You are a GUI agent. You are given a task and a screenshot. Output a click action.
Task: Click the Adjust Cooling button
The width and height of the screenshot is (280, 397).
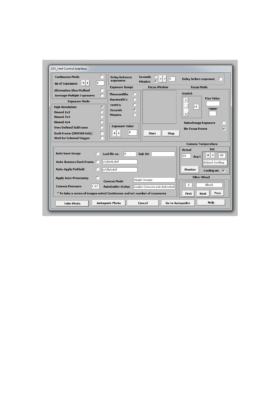[215, 163]
